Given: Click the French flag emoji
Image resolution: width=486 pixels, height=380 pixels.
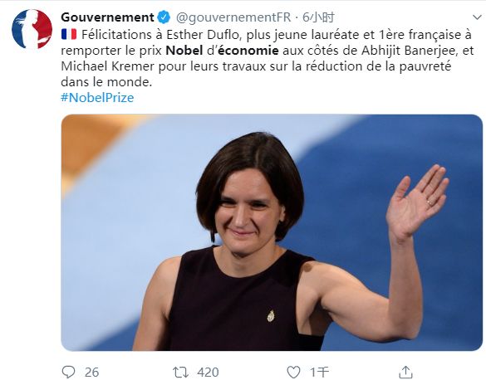Looking at the screenshot, I should tap(69, 34).
